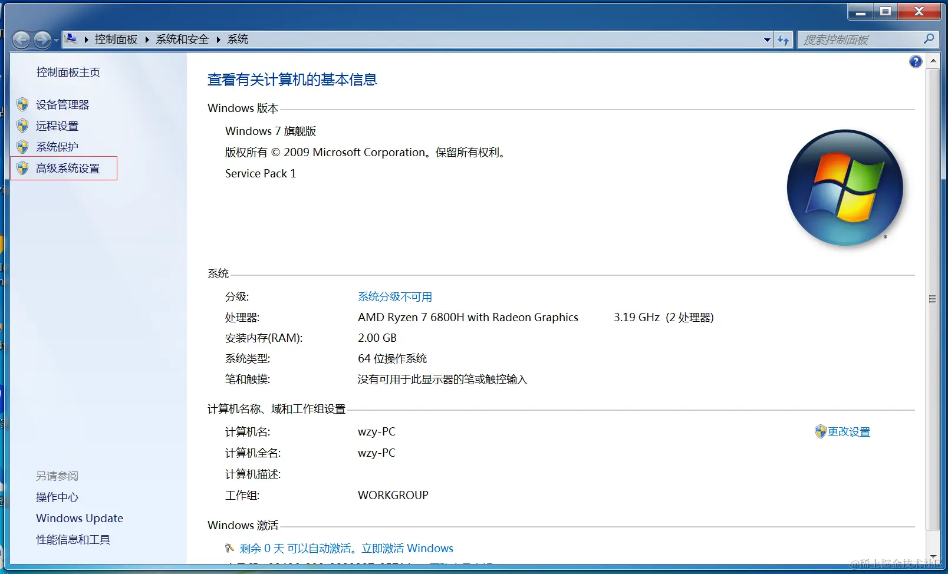The image size is (948, 574).
Task: Click the computer icon in address bar
Action: pos(70,39)
